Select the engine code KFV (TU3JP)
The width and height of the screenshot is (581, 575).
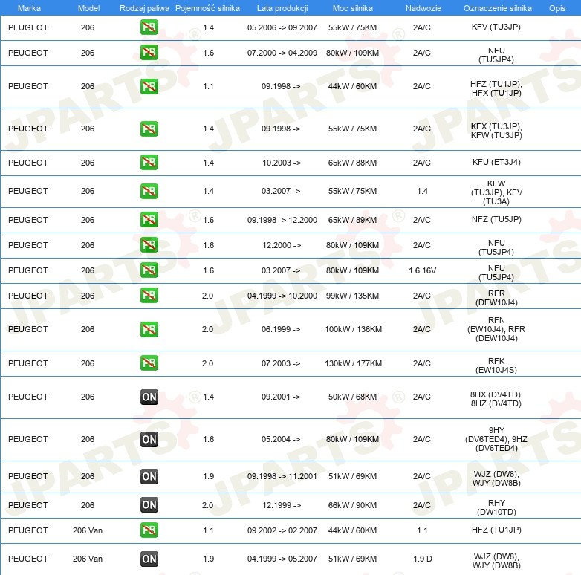click(496, 27)
